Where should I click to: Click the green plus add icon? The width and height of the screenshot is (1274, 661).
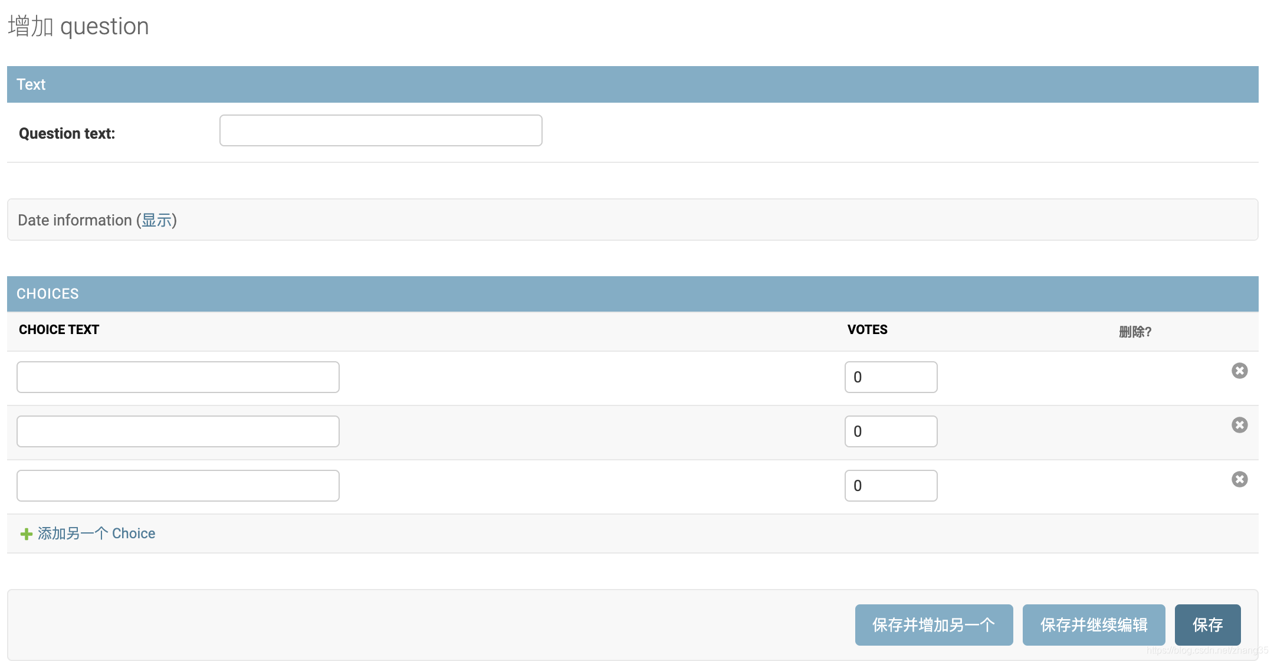(26, 534)
